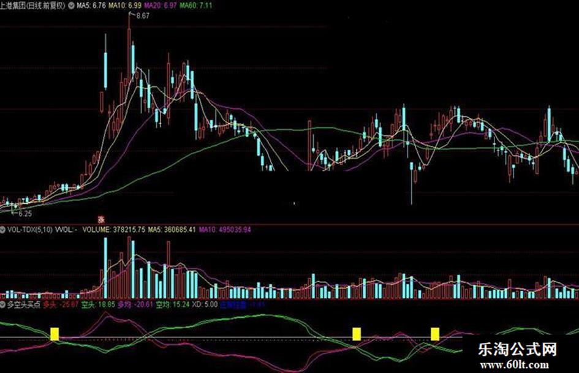The image size is (579, 373).
Task: Select the MA60: 7.11 label
Action: pos(195,6)
